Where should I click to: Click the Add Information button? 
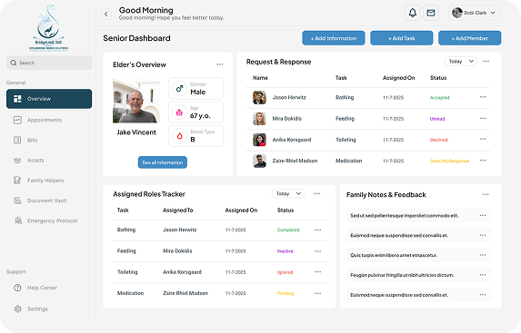point(334,38)
